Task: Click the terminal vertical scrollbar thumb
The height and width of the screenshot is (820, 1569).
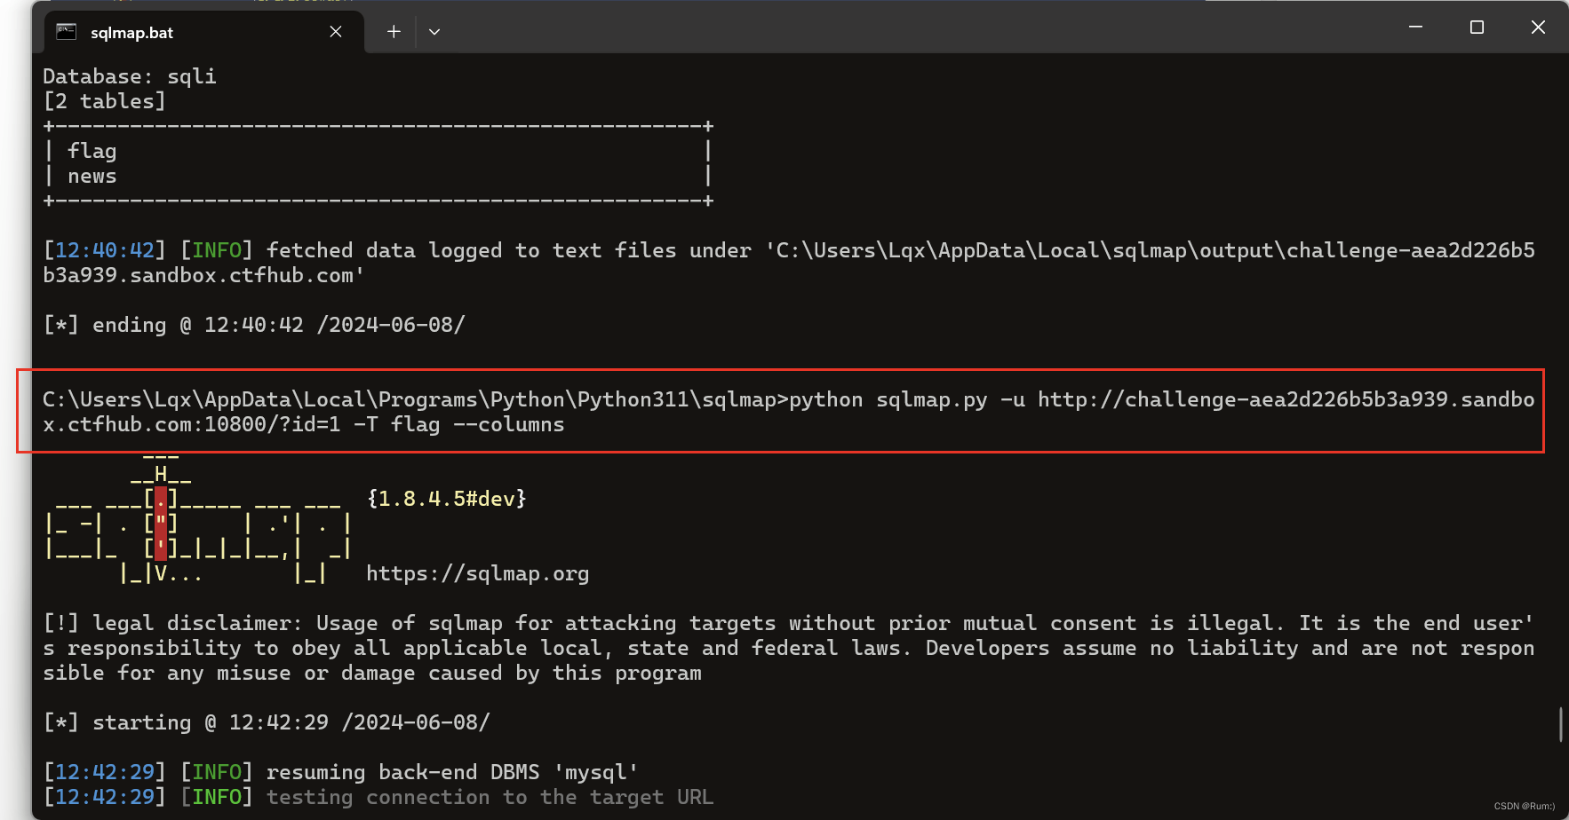Action: click(1560, 724)
